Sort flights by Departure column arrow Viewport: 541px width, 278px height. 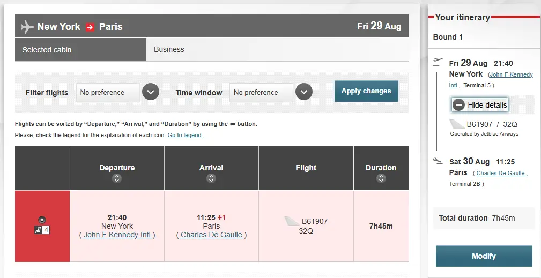point(117,178)
